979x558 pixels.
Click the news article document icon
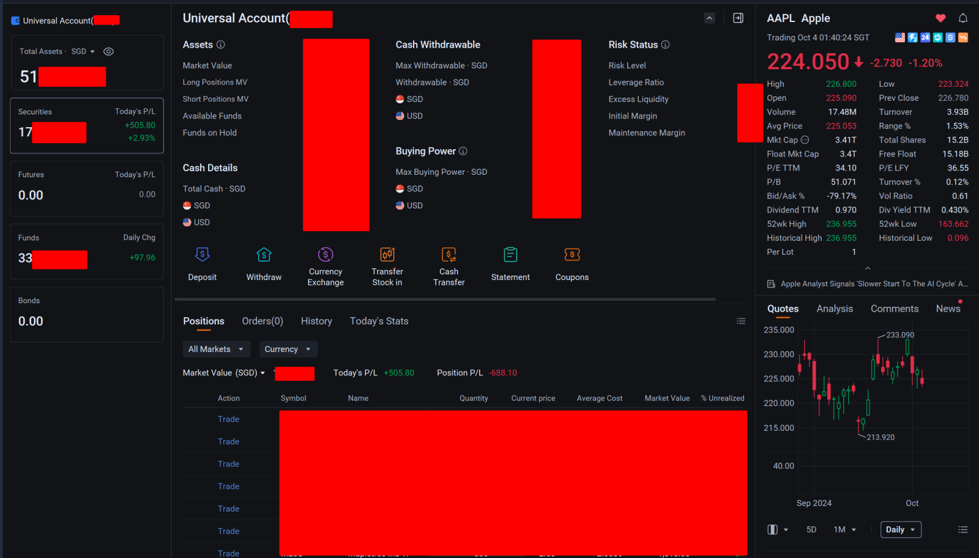[772, 284]
